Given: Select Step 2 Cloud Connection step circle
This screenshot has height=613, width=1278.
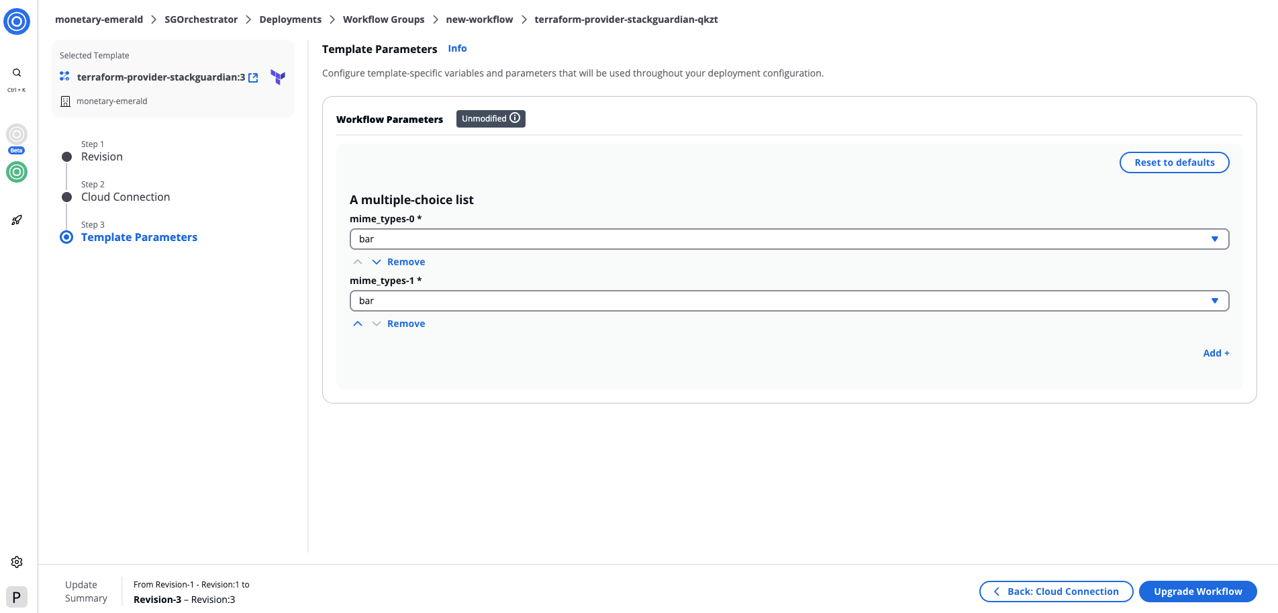Looking at the screenshot, I should click(66, 197).
